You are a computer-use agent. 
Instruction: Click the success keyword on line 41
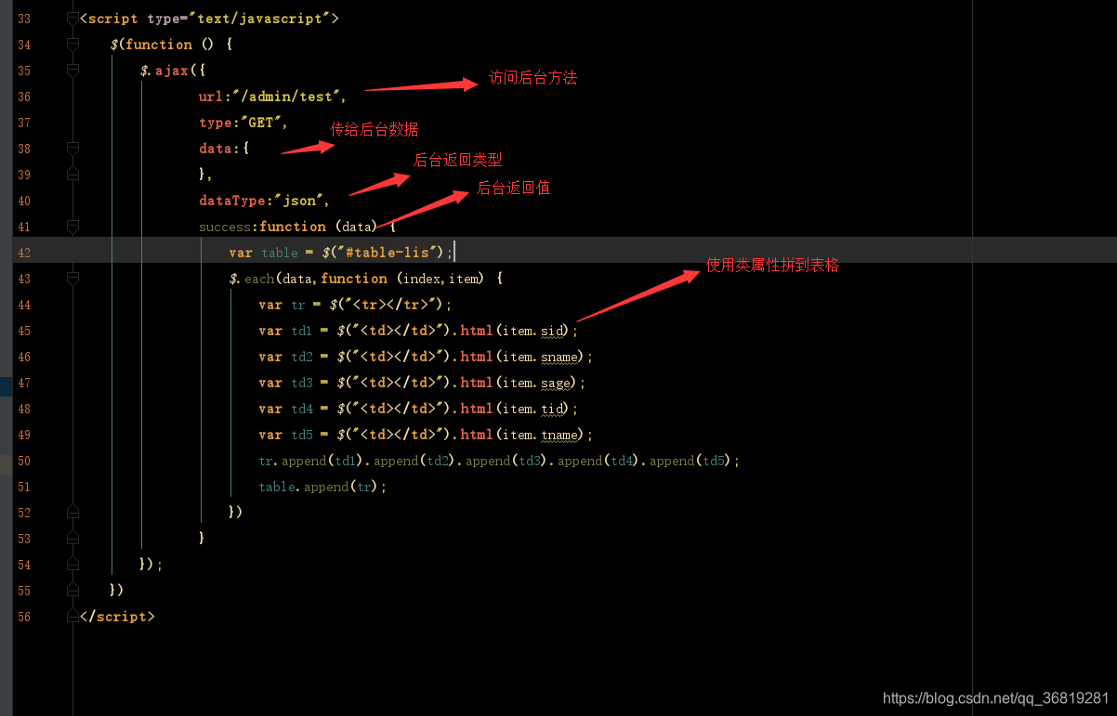(x=225, y=227)
